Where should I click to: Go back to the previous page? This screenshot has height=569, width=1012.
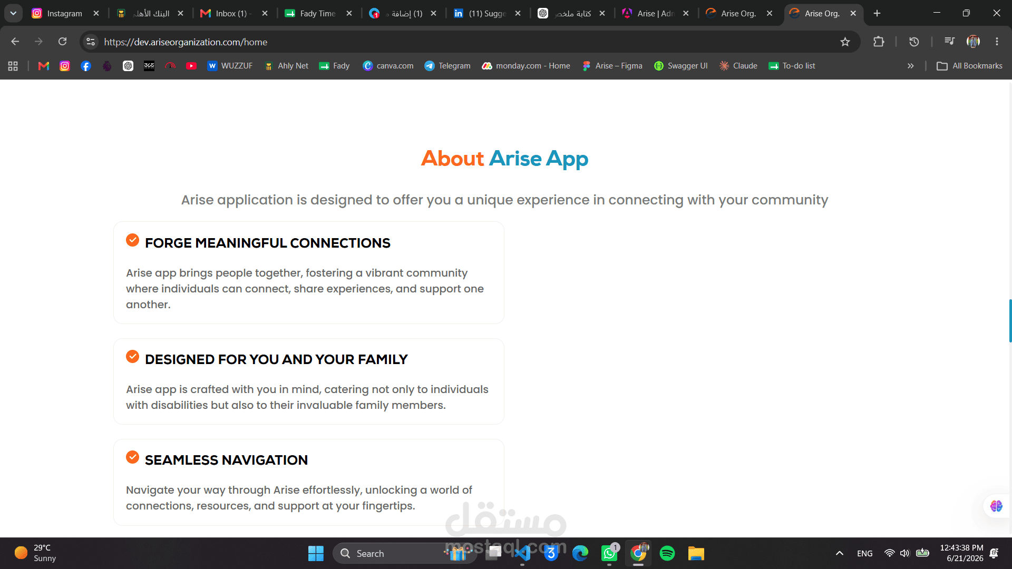pos(15,42)
